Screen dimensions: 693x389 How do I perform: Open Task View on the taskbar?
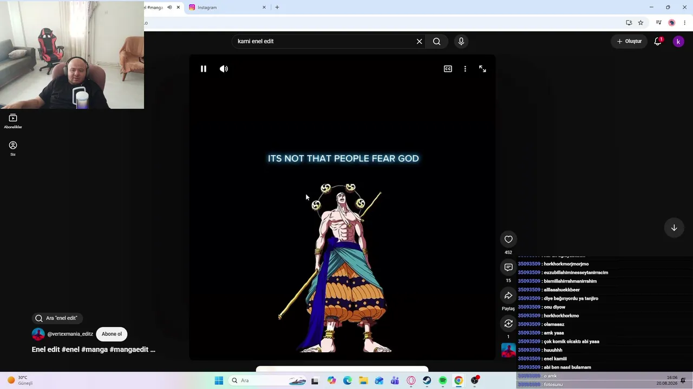click(x=315, y=380)
